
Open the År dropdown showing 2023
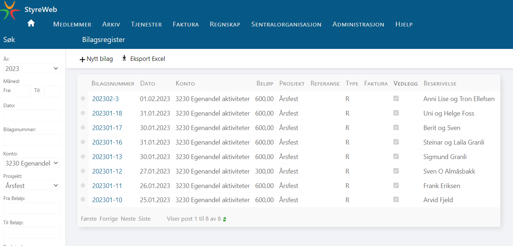(32, 68)
